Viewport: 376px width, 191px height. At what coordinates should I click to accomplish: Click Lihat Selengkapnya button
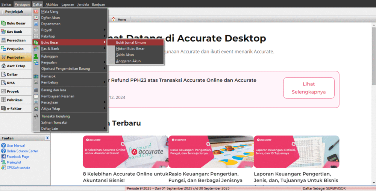309,88
